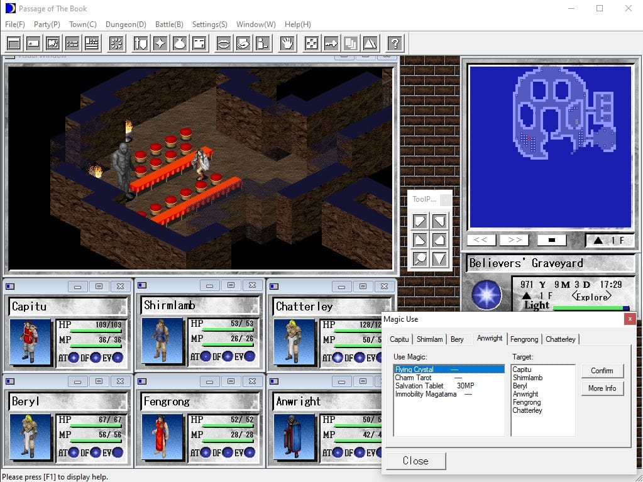
Task: Click the dice icon in the toolbar
Action: 311,43
